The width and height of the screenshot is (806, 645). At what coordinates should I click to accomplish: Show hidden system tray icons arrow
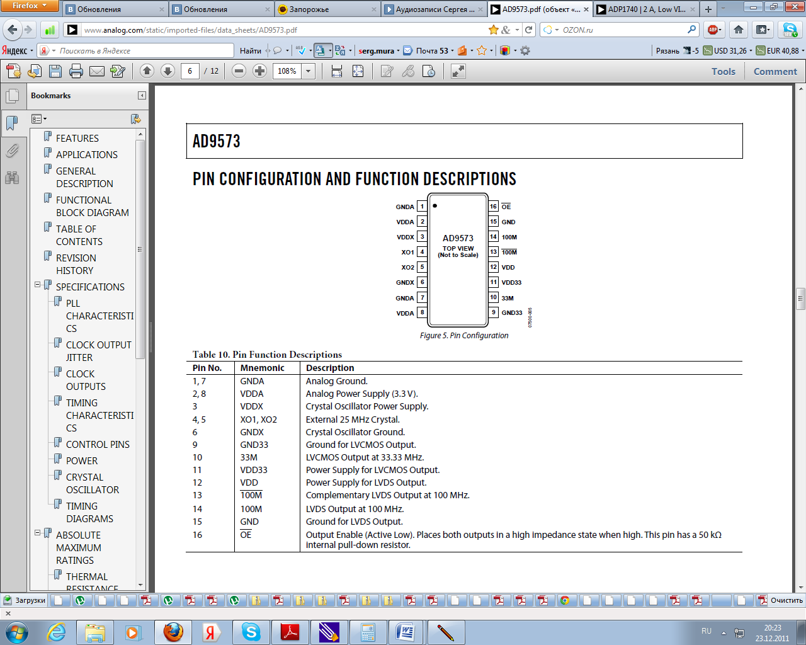(724, 632)
